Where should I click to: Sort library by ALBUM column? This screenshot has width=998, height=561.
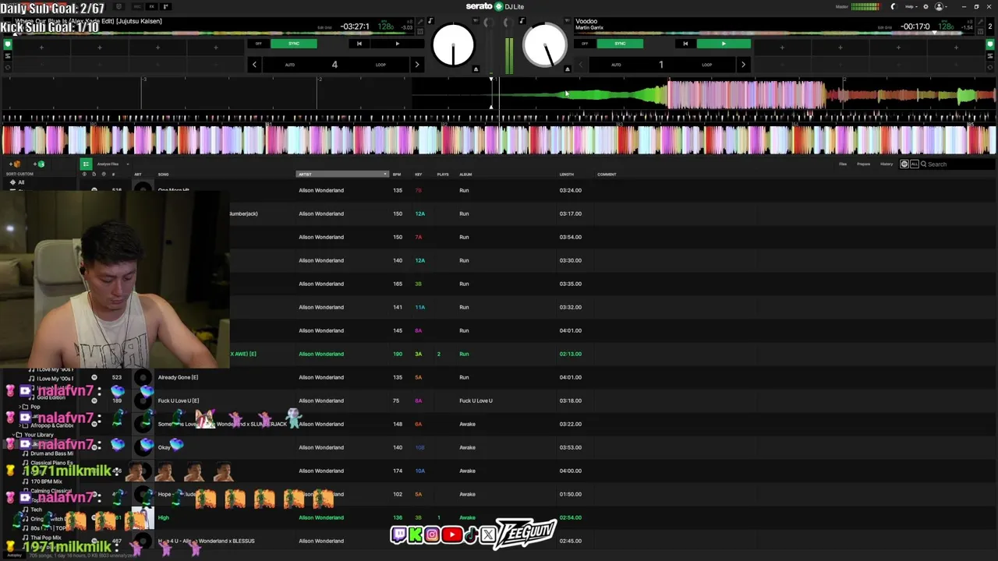(465, 175)
